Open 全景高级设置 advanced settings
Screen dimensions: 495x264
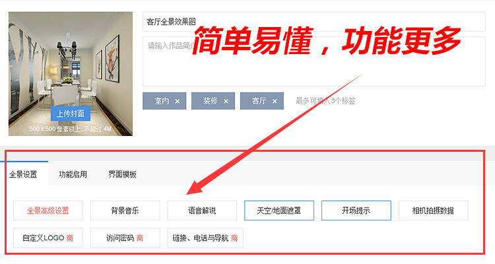click(x=48, y=211)
